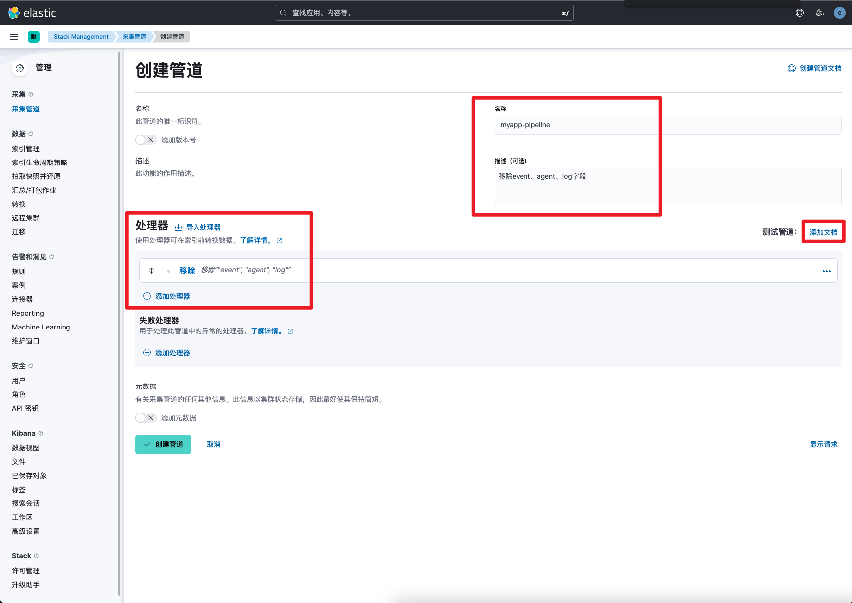Click the info icon beside 数据 heading

(x=31, y=134)
